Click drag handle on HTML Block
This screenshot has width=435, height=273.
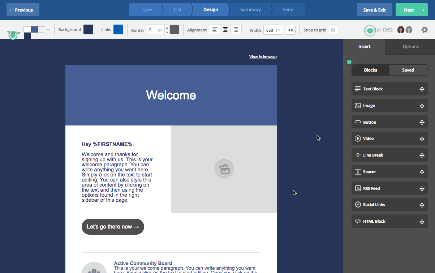coord(422,222)
